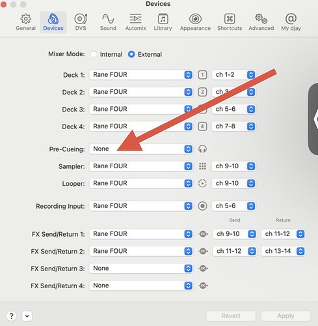
Task: Open the Automix preferences tab
Action: (x=135, y=22)
